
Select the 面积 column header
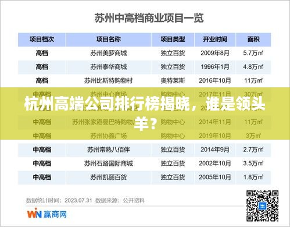(x=253, y=40)
